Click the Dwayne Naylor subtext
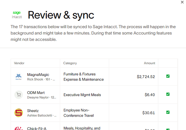The width and height of the screenshot is (186, 130). (42, 97)
